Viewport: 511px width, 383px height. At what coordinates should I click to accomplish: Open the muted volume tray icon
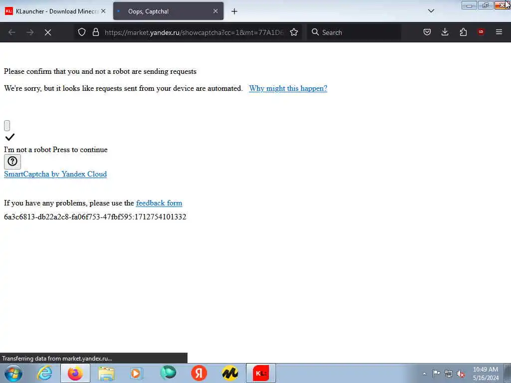click(x=461, y=374)
